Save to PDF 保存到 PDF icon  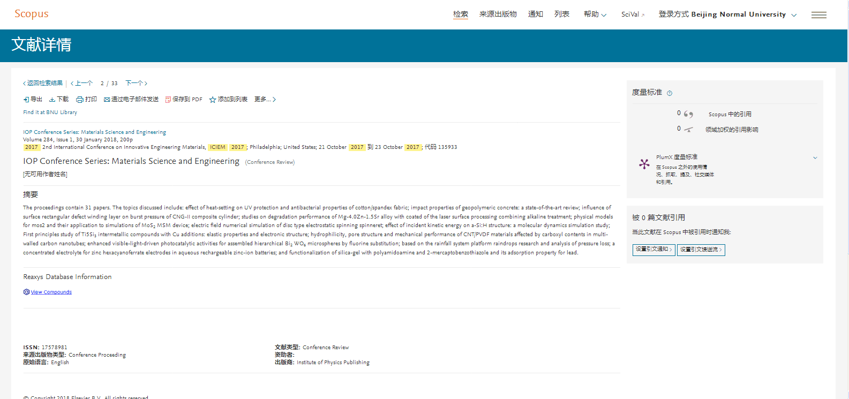coord(168,100)
